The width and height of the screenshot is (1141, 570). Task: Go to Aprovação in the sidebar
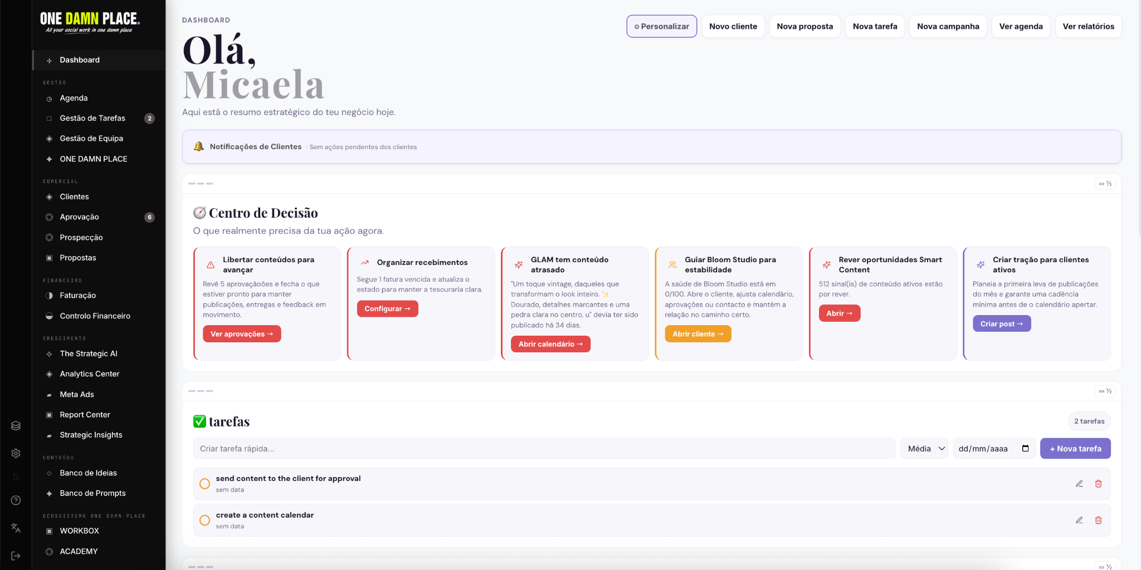[x=99, y=217]
